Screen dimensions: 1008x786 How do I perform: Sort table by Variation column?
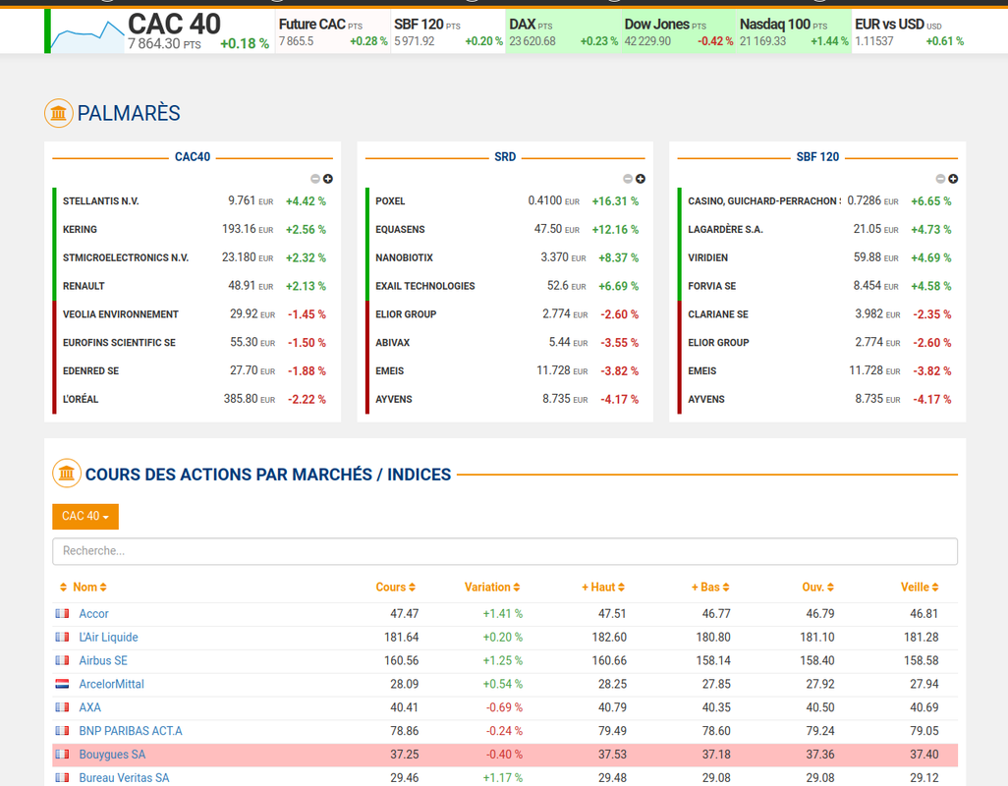[492, 587]
